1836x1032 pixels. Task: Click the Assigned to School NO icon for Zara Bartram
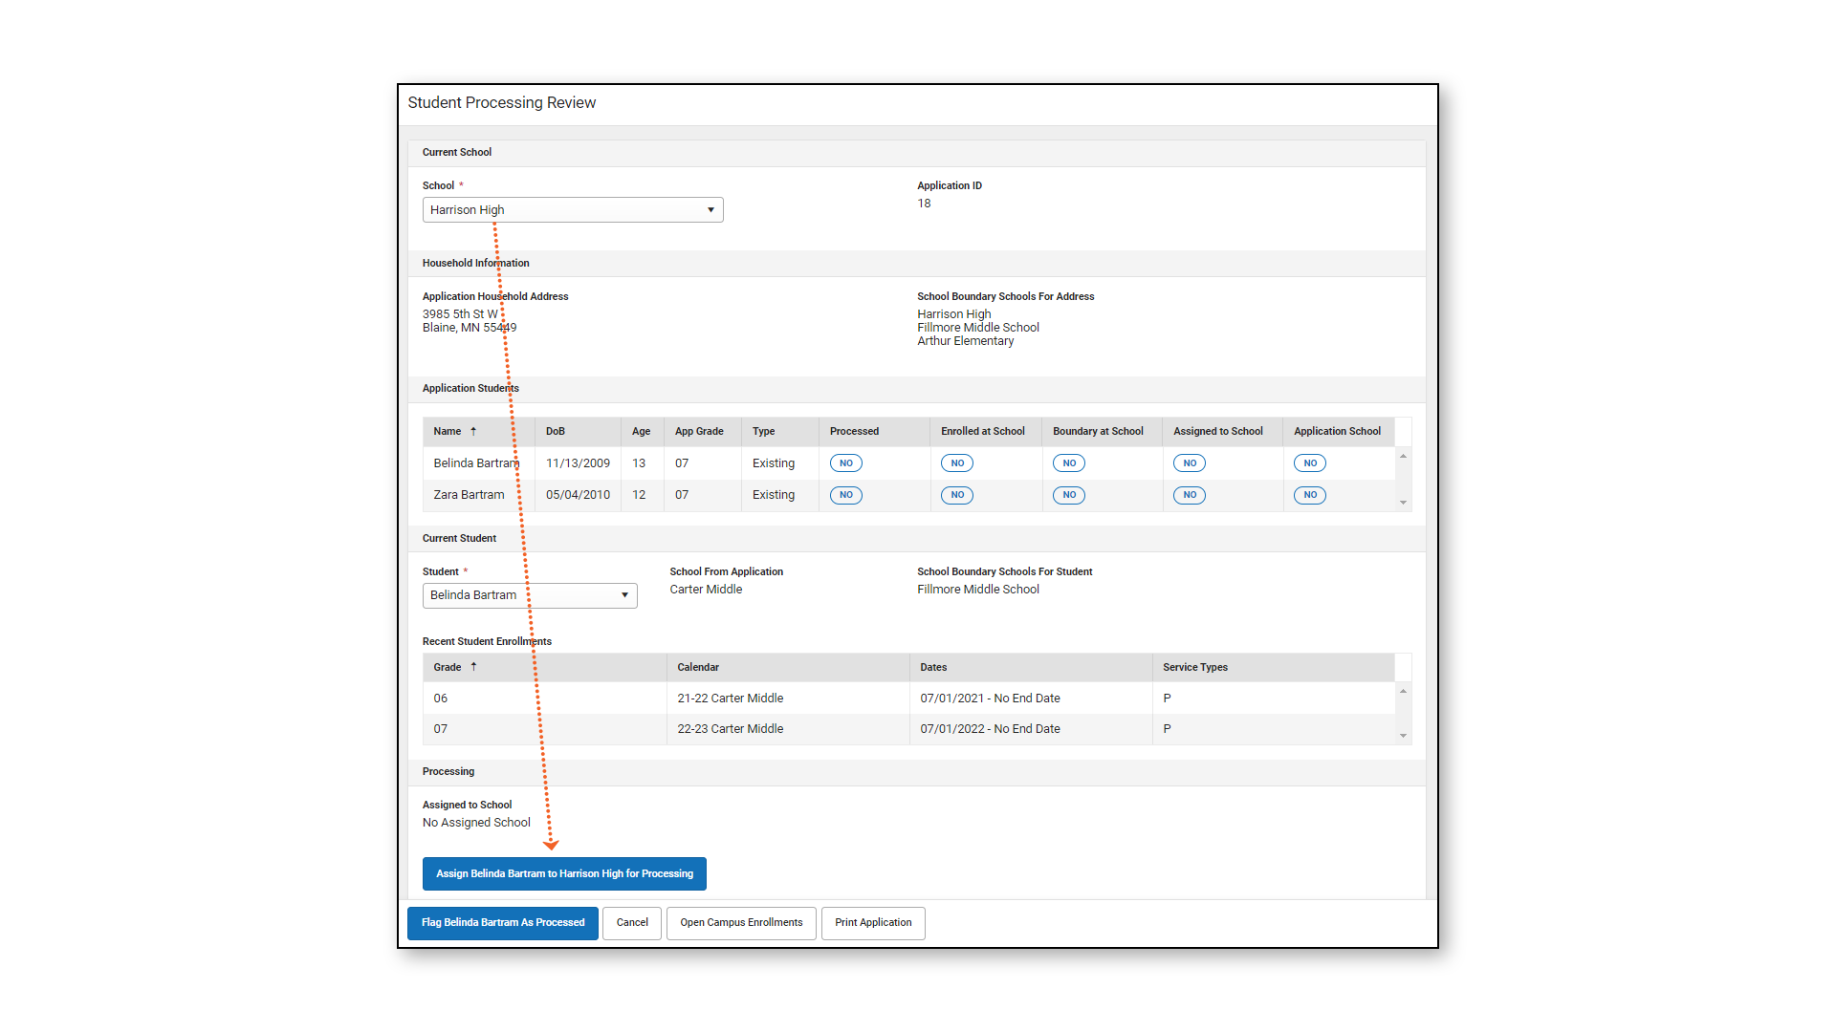1190,494
